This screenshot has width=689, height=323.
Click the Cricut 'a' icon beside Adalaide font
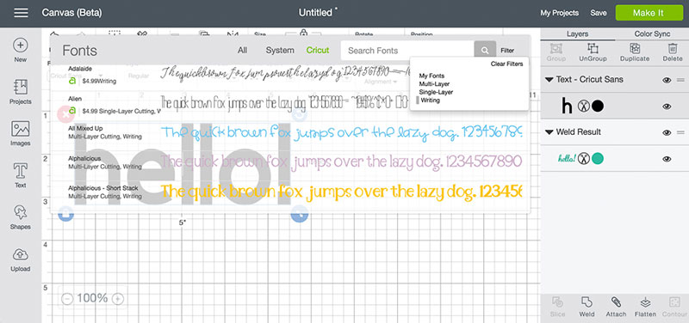pos(72,81)
